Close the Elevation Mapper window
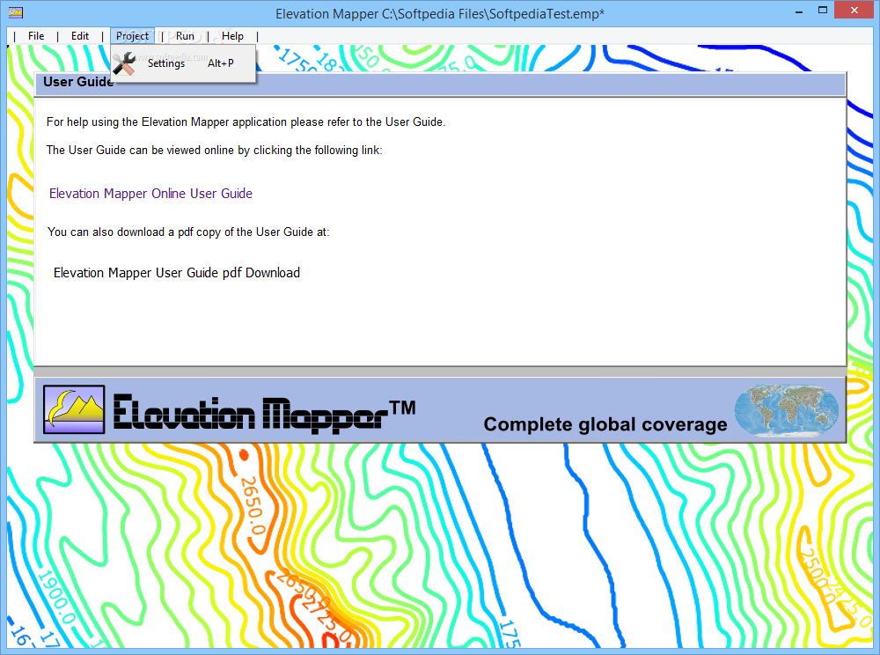 854,10
